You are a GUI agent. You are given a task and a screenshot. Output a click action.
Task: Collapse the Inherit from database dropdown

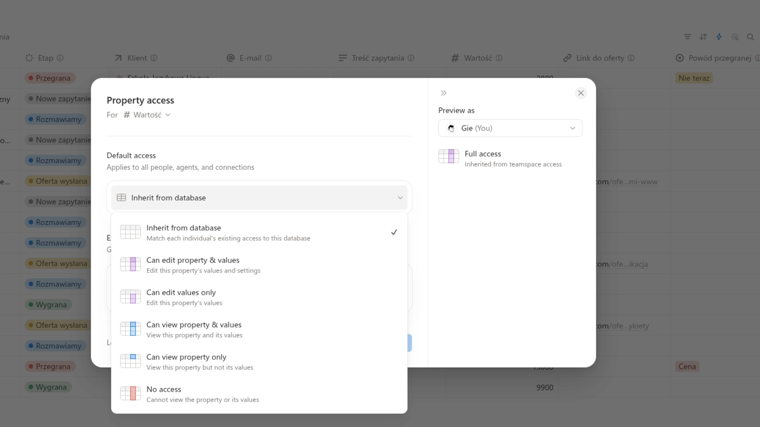point(259,198)
